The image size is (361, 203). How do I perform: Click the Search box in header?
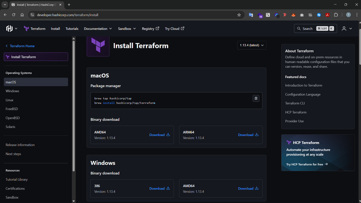coord(315,29)
